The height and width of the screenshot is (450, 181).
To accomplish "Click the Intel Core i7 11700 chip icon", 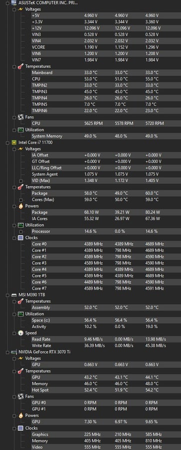I will point(13,142).
